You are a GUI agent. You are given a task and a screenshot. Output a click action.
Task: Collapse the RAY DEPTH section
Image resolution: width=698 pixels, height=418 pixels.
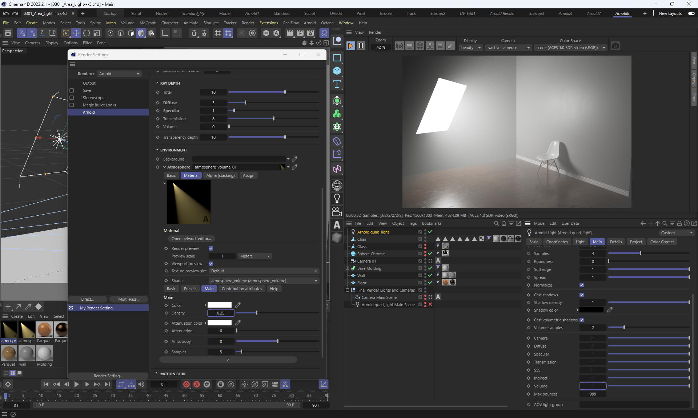157,83
